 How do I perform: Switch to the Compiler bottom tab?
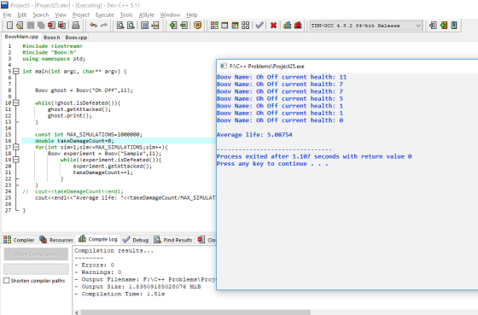coord(19,240)
